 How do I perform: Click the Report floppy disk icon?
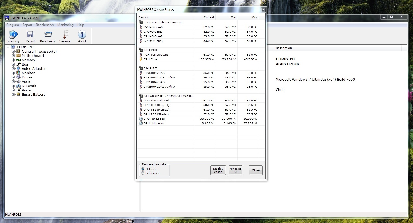click(x=30, y=35)
